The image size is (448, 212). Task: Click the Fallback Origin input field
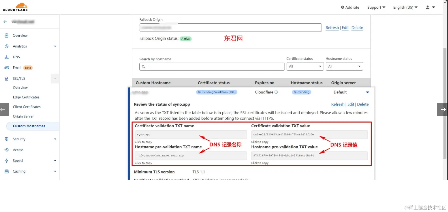231,28
